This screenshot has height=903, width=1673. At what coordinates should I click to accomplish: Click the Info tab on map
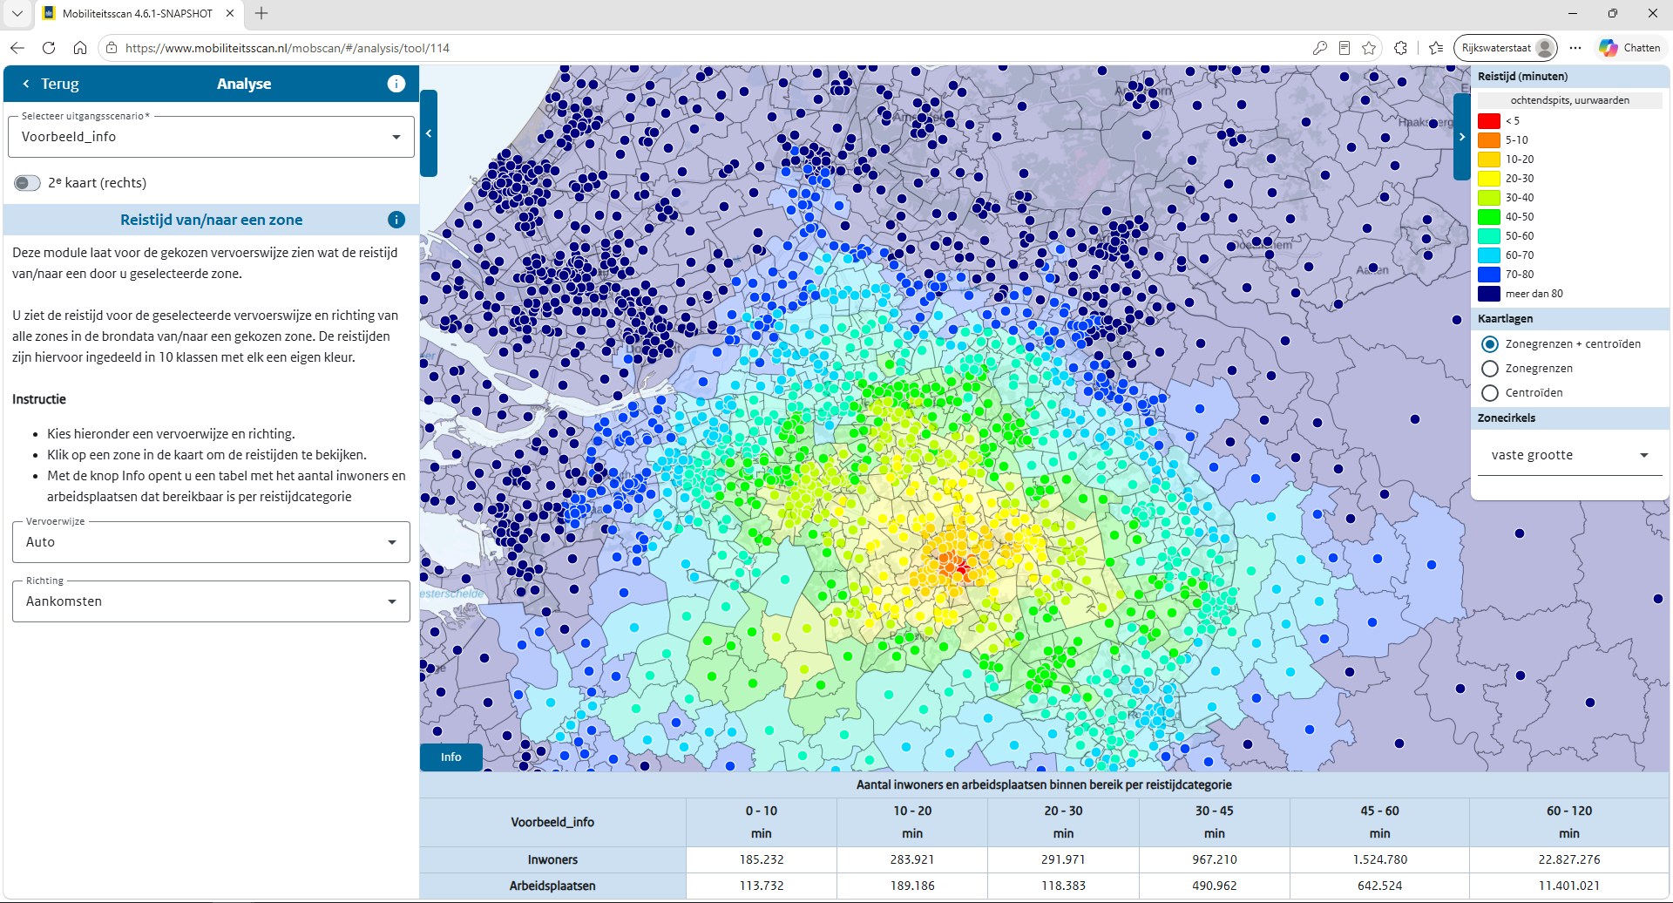[x=451, y=757]
